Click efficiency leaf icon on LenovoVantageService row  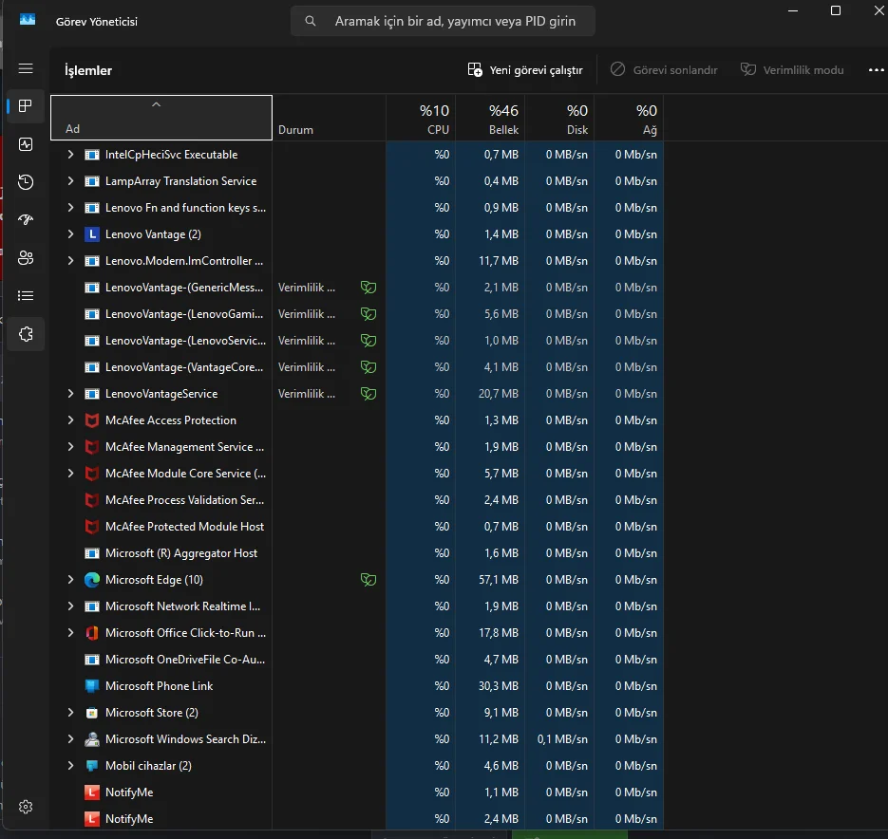click(368, 394)
